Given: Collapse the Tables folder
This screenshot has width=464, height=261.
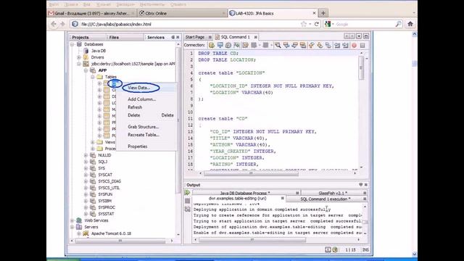Looking at the screenshot, I should (93, 77).
